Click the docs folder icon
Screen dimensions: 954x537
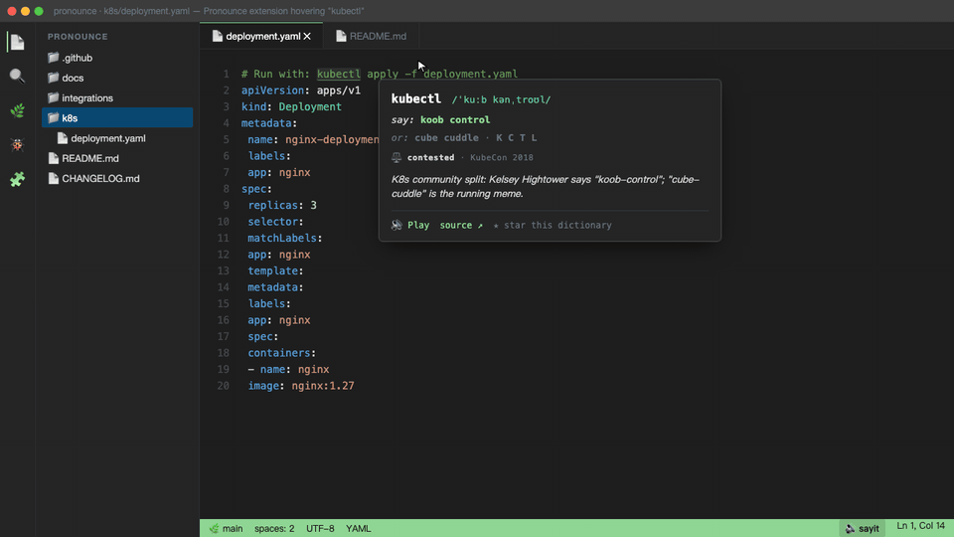pyautogui.click(x=53, y=78)
